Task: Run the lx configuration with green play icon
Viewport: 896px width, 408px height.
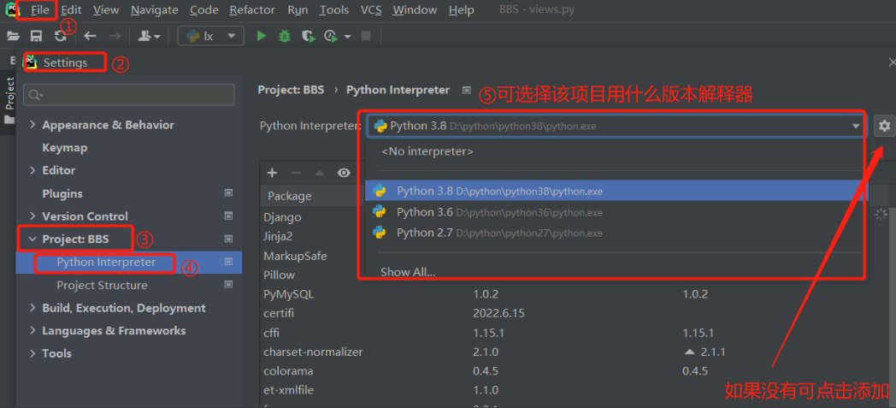Action: [262, 36]
